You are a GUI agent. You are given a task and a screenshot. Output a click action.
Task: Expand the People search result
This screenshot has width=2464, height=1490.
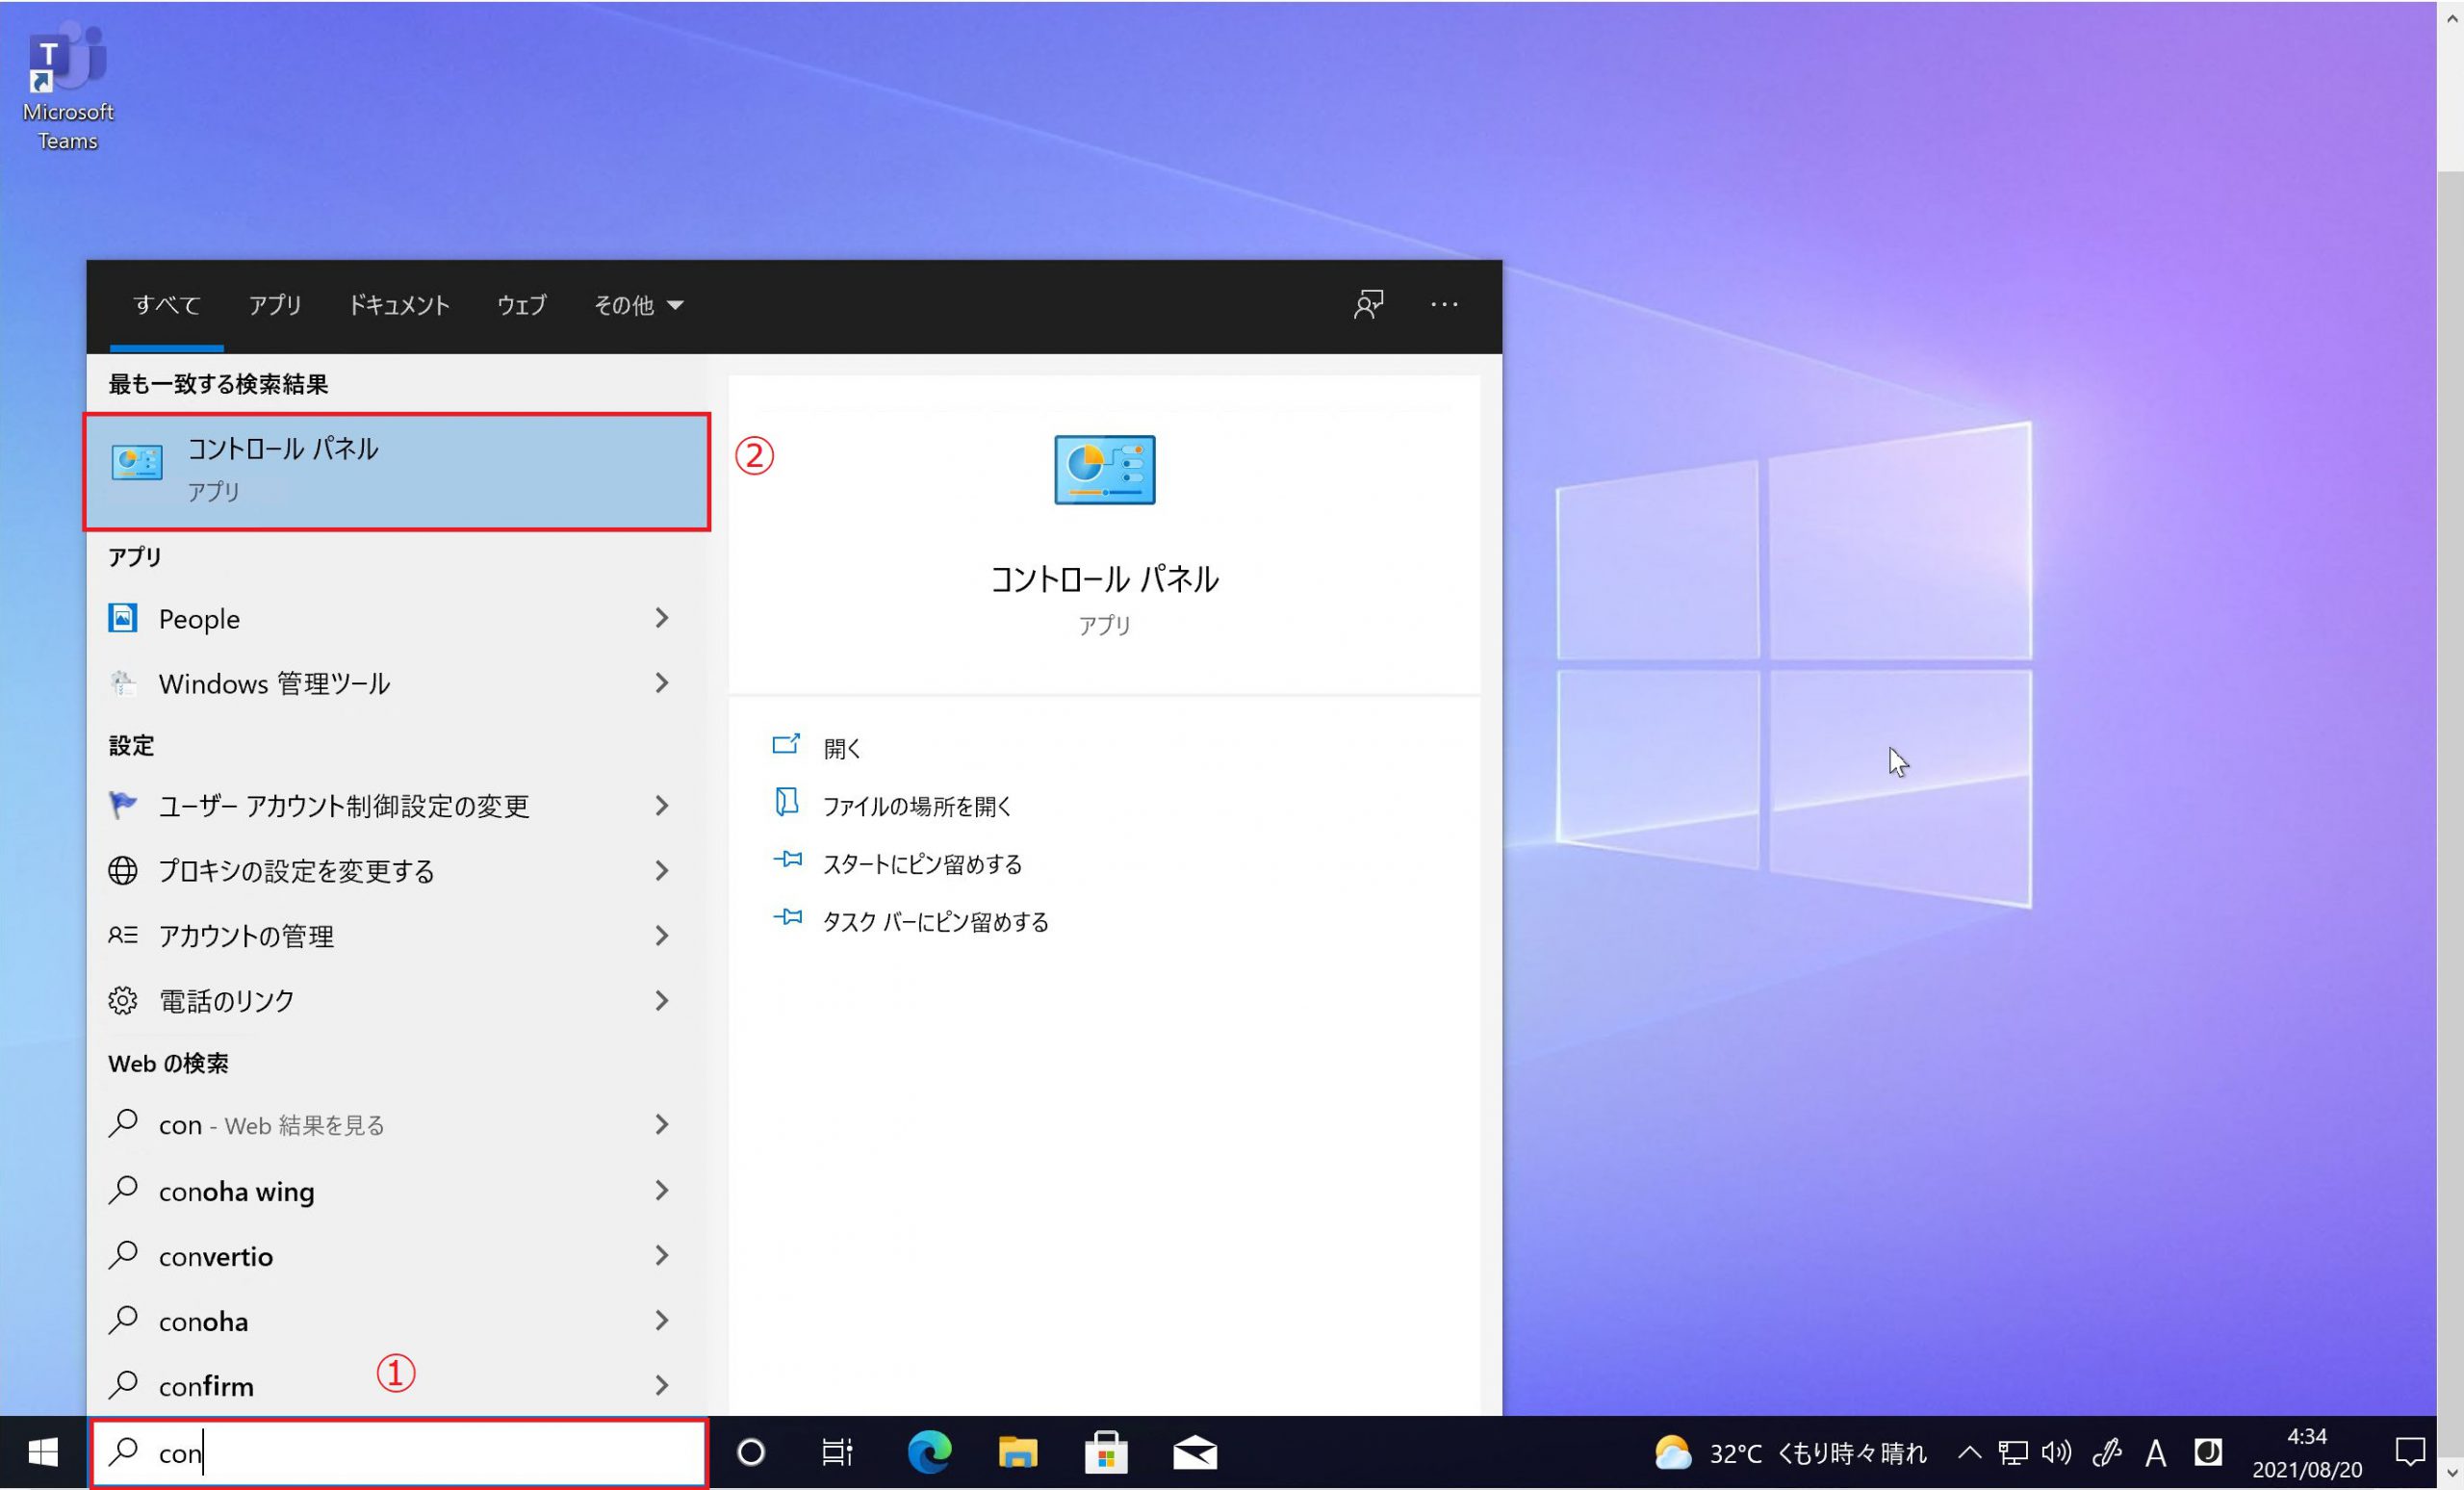662,617
